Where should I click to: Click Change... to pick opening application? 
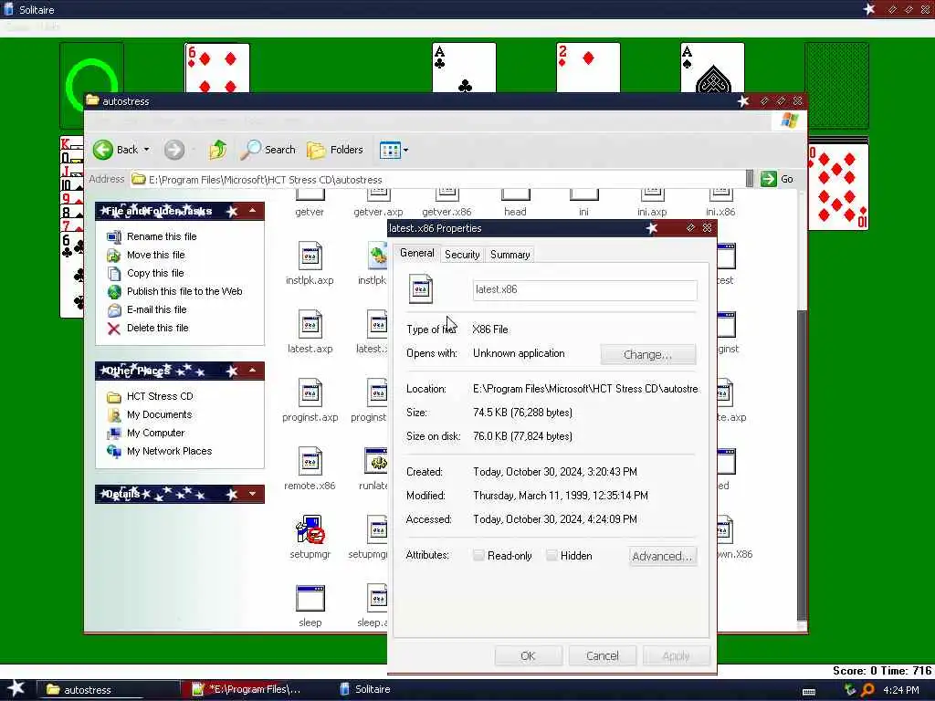coord(647,355)
